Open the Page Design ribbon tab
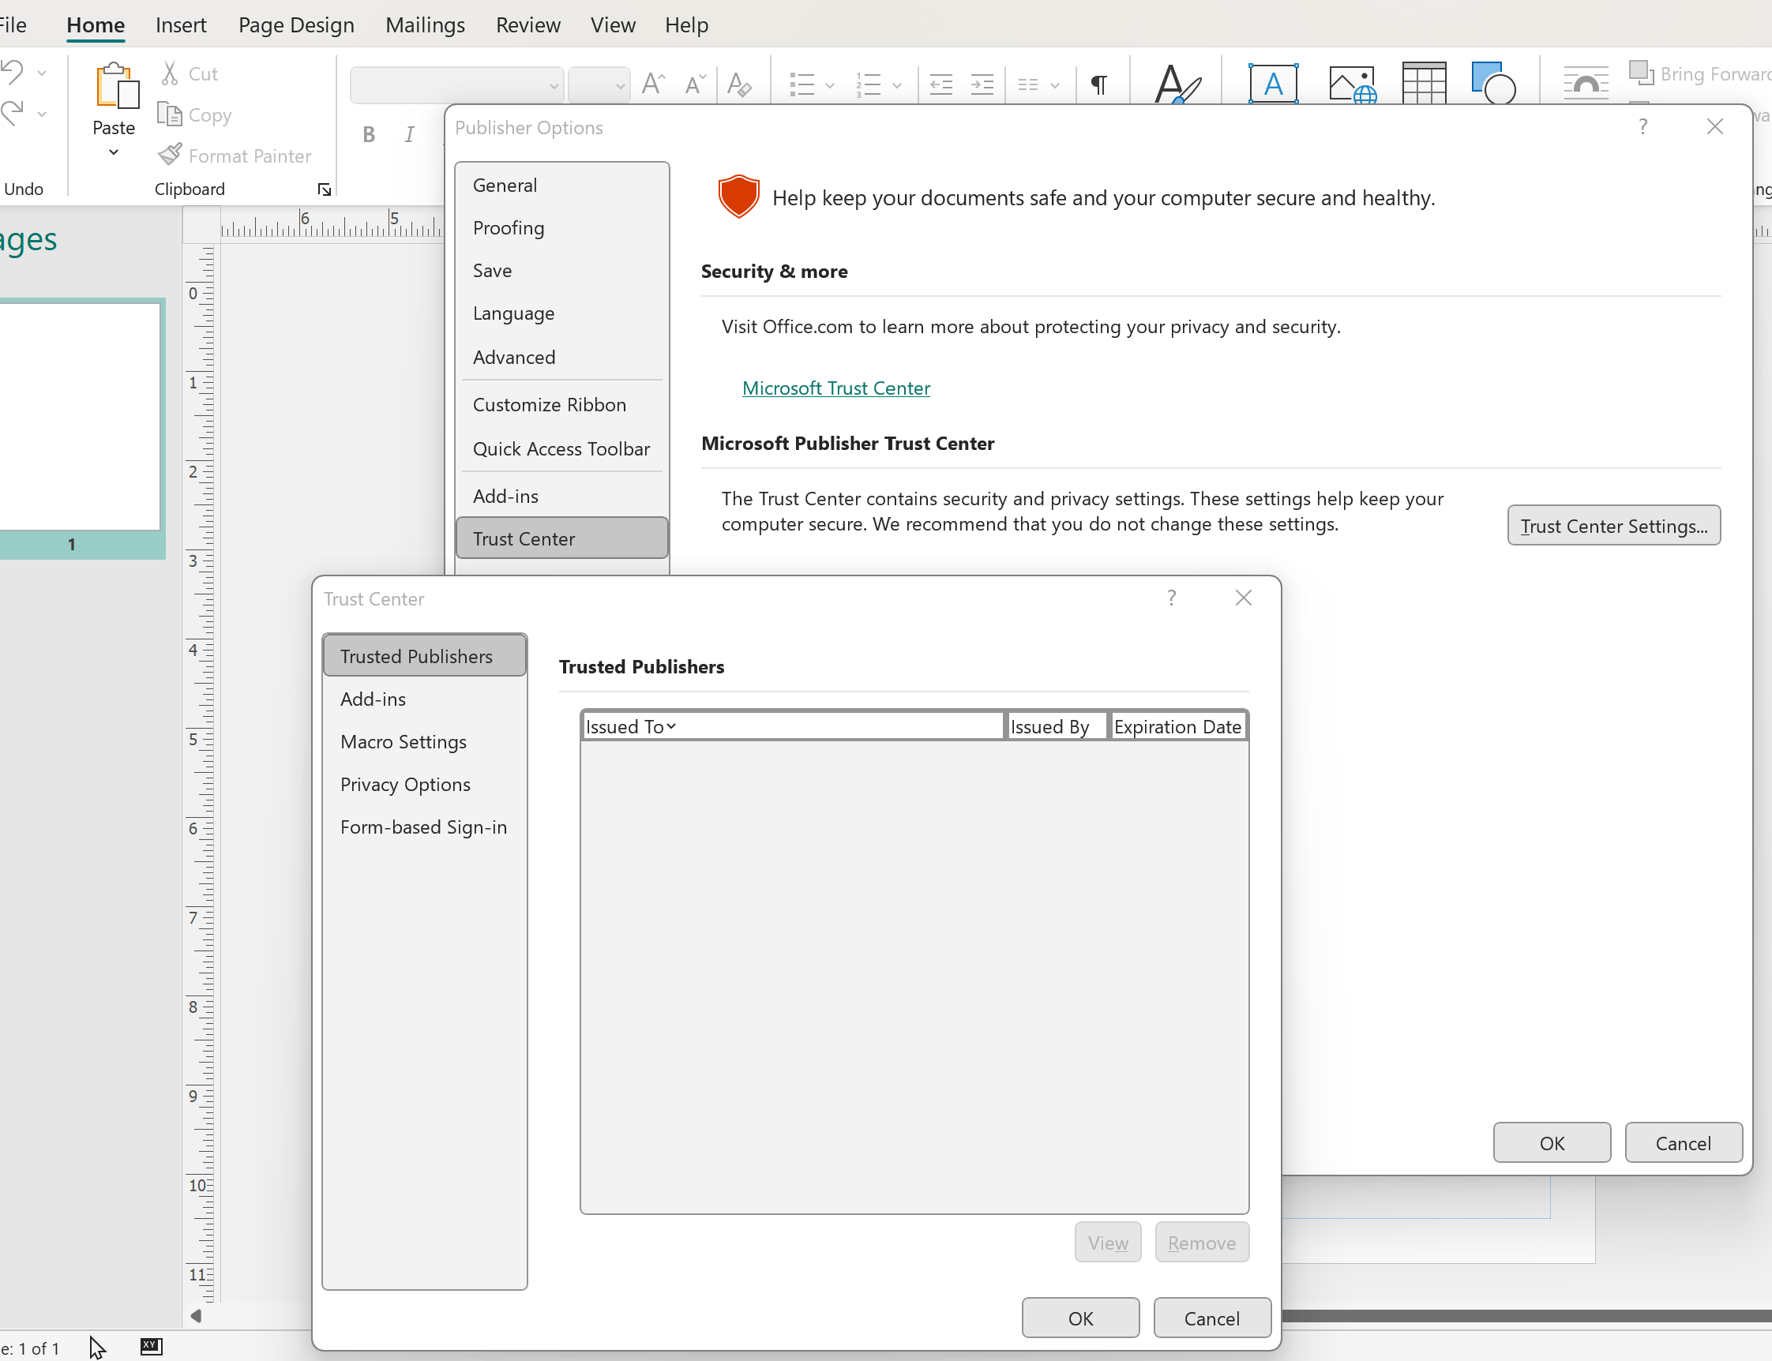 coord(296,25)
